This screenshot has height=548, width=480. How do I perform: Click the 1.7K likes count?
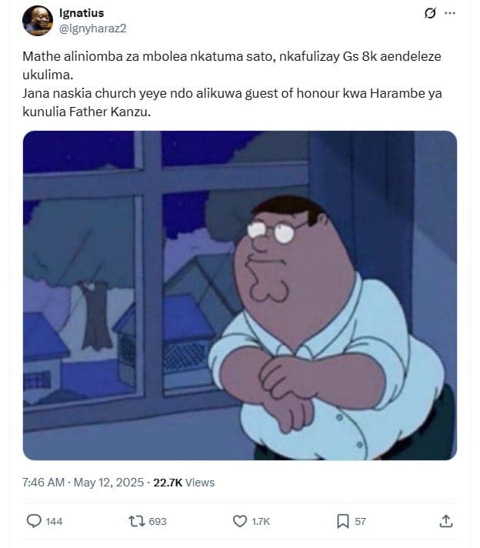(x=261, y=521)
